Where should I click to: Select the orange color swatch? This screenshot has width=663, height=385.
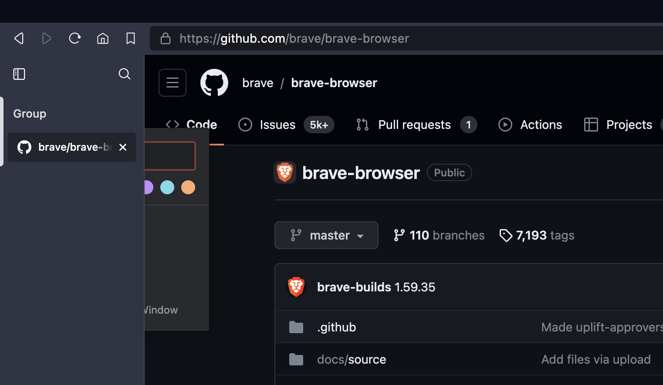click(188, 187)
